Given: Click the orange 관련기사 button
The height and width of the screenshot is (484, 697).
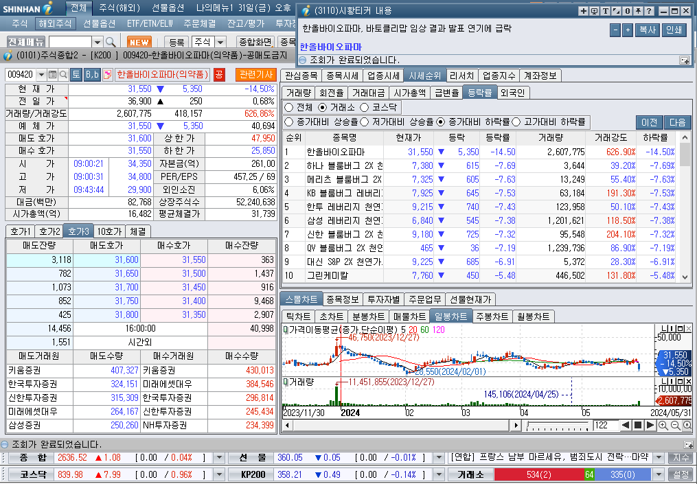Looking at the screenshot, I should click(x=255, y=75).
